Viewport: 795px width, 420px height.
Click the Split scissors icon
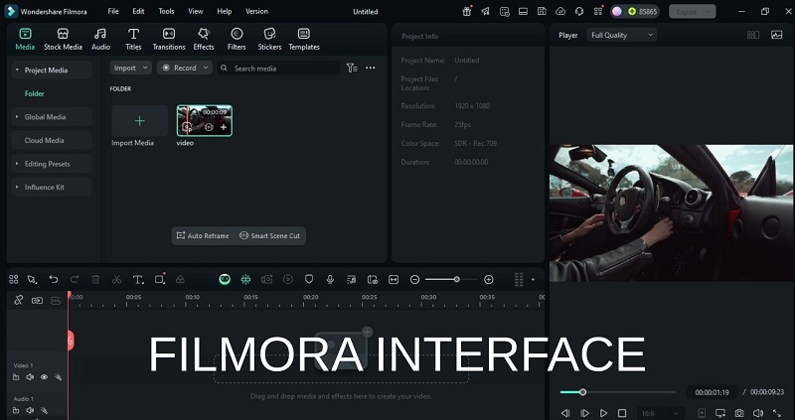116,279
